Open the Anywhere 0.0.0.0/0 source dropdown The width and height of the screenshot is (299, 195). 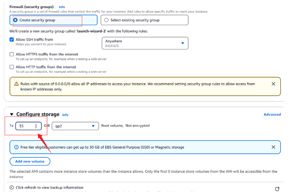tap(145, 43)
